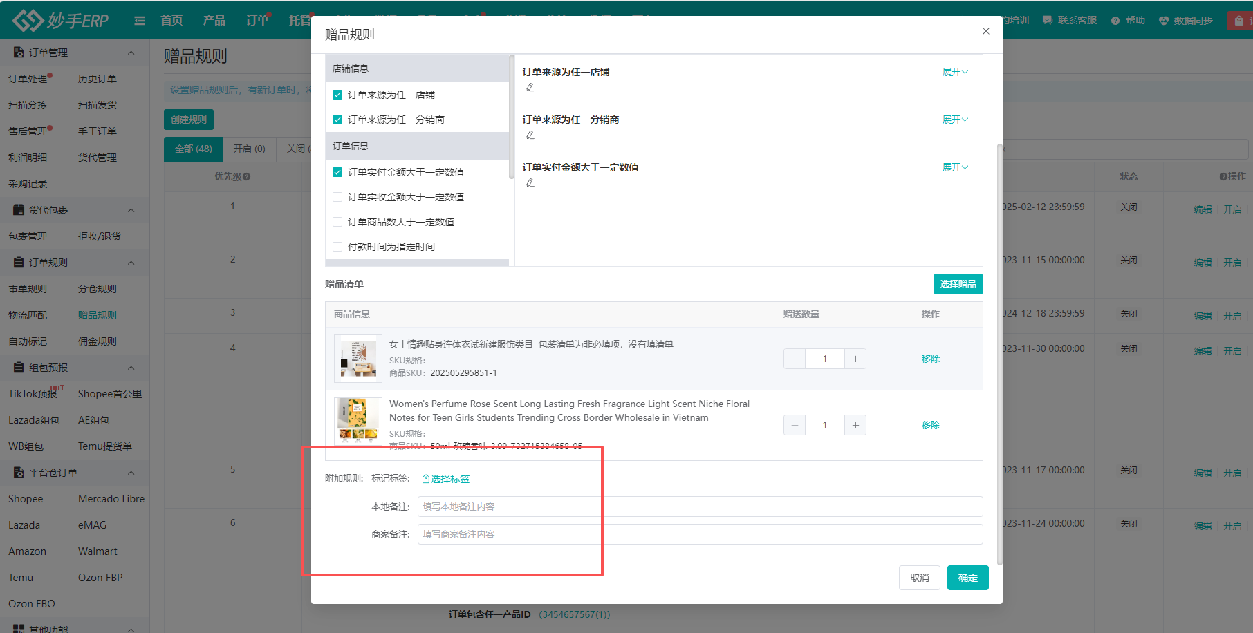Click the 确定 confirm button
1253x633 pixels.
point(967,578)
